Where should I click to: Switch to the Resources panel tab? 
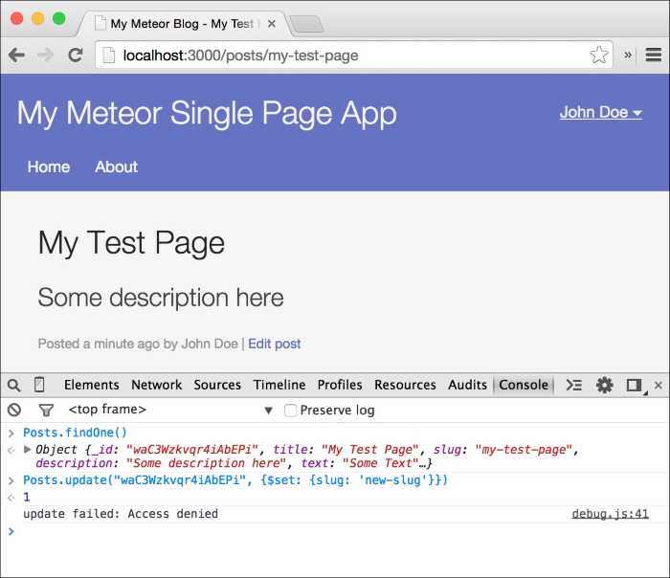click(405, 385)
